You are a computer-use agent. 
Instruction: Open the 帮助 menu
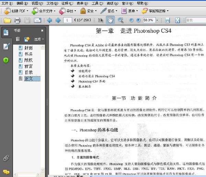click(x=142, y=3)
